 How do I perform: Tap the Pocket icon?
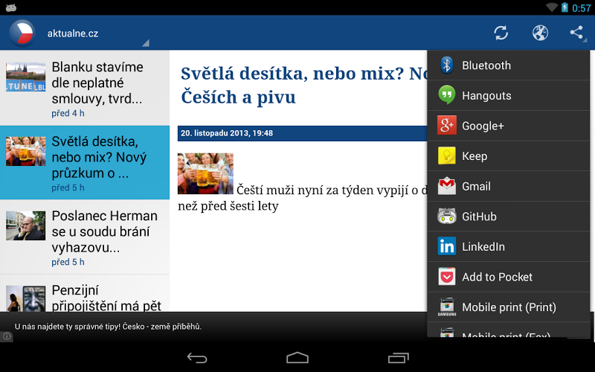click(x=447, y=276)
